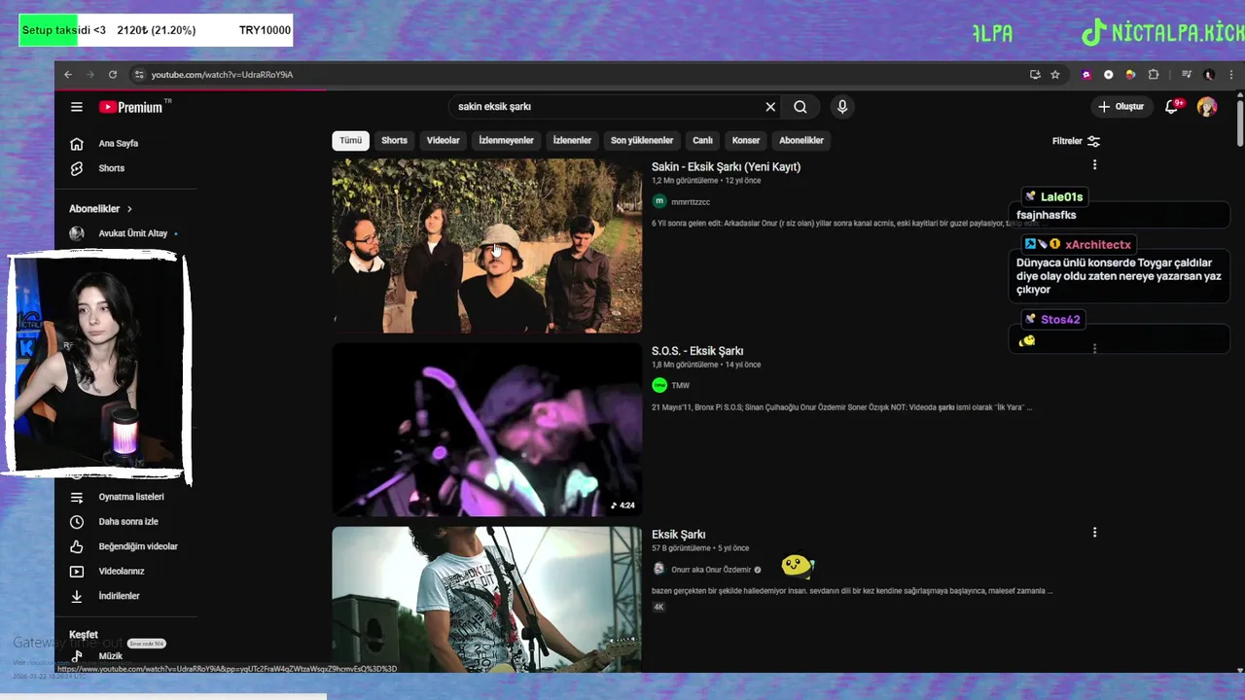Go back in the browser

point(68,75)
